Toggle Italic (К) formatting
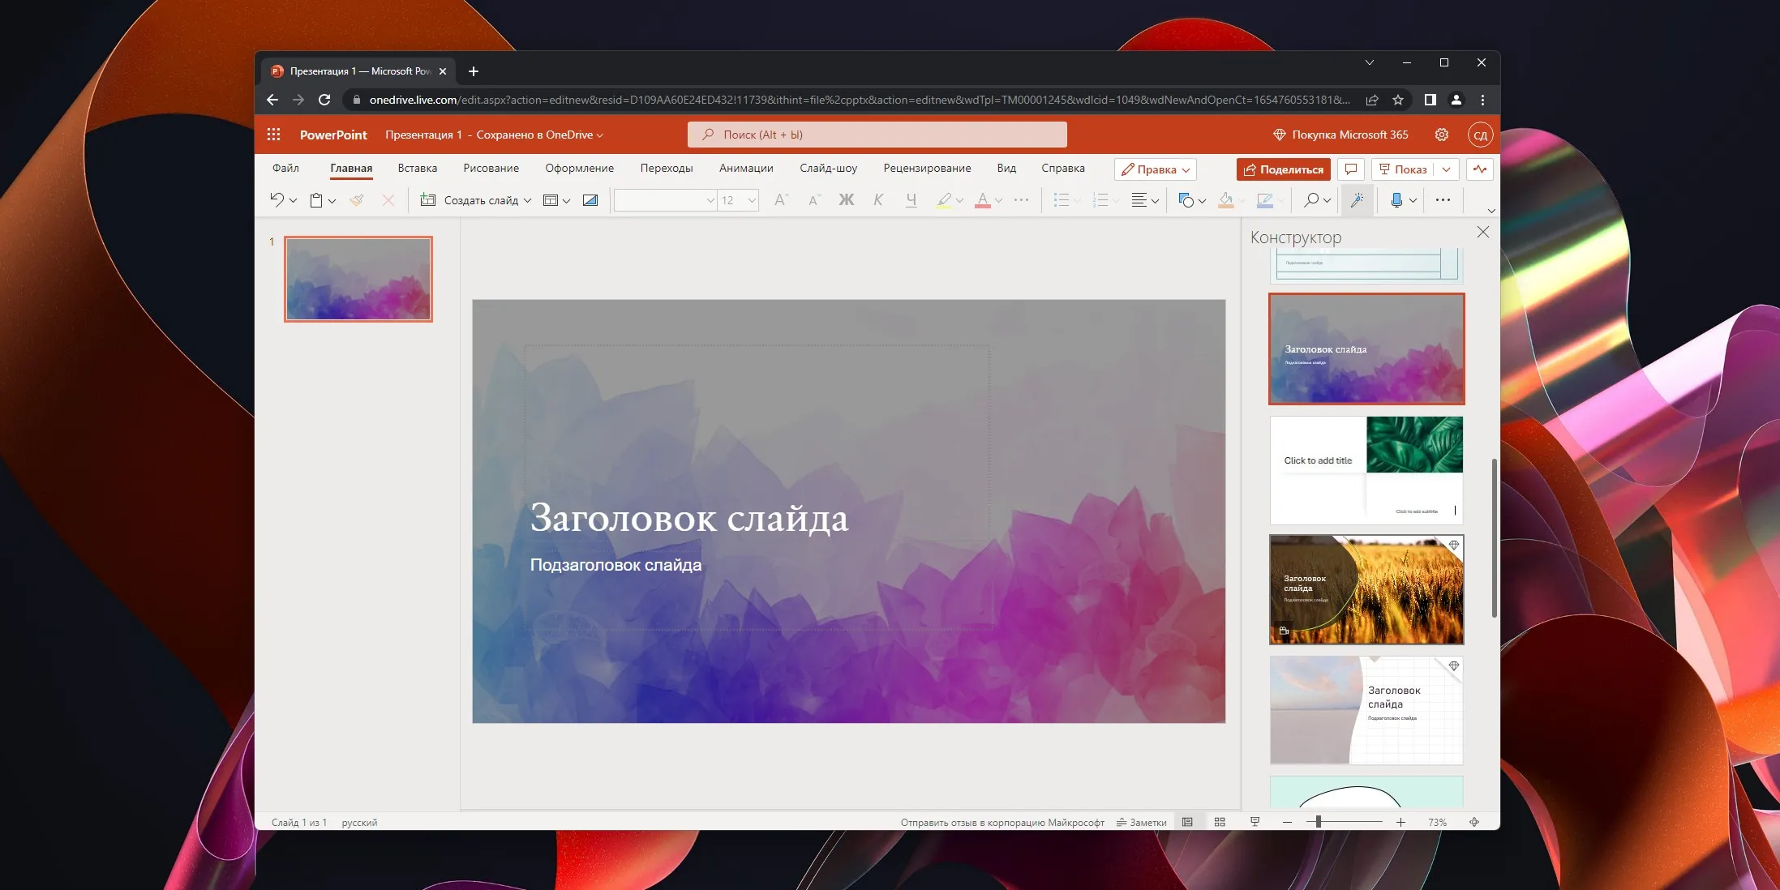 (878, 199)
